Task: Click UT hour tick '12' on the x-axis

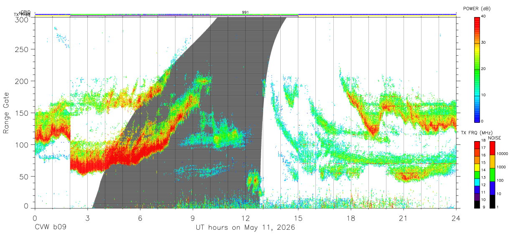Action: tap(246, 218)
